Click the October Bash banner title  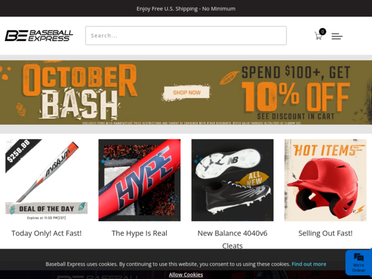coord(80,92)
